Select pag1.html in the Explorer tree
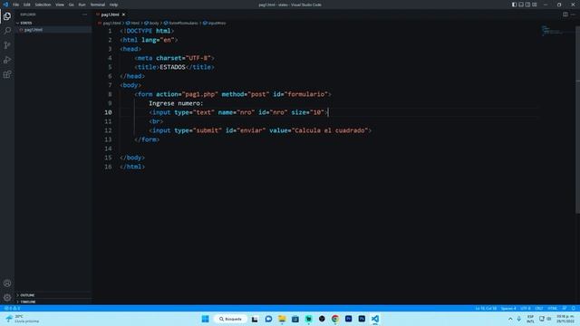Image resolution: width=580 pixels, height=326 pixels. pyautogui.click(x=34, y=30)
